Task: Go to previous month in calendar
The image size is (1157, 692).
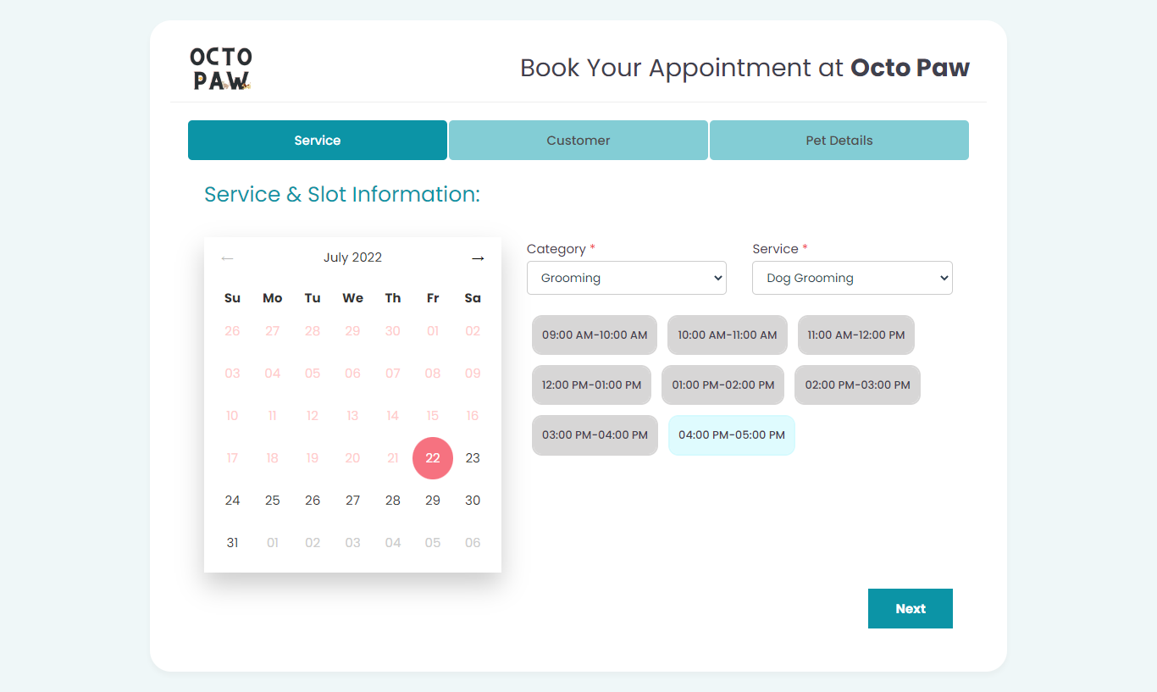Action: pyautogui.click(x=227, y=258)
